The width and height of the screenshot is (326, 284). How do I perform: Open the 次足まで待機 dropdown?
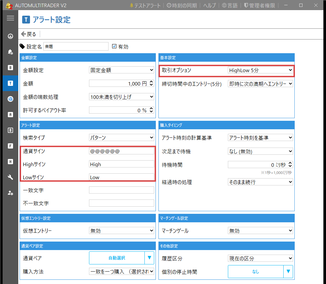click(x=260, y=151)
